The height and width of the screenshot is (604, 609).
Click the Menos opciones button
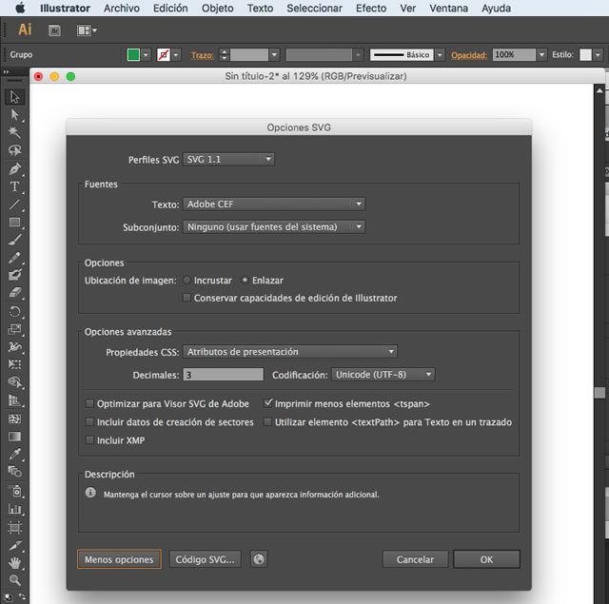pos(119,559)
